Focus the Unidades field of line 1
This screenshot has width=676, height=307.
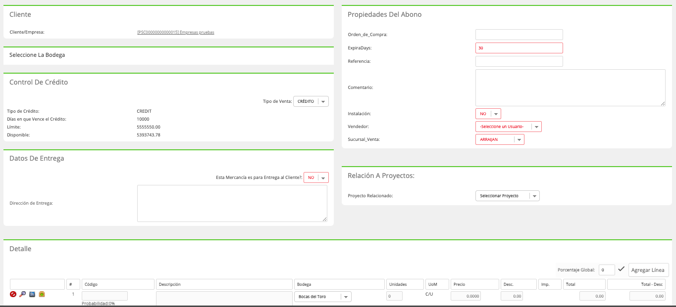click(394, 296)
